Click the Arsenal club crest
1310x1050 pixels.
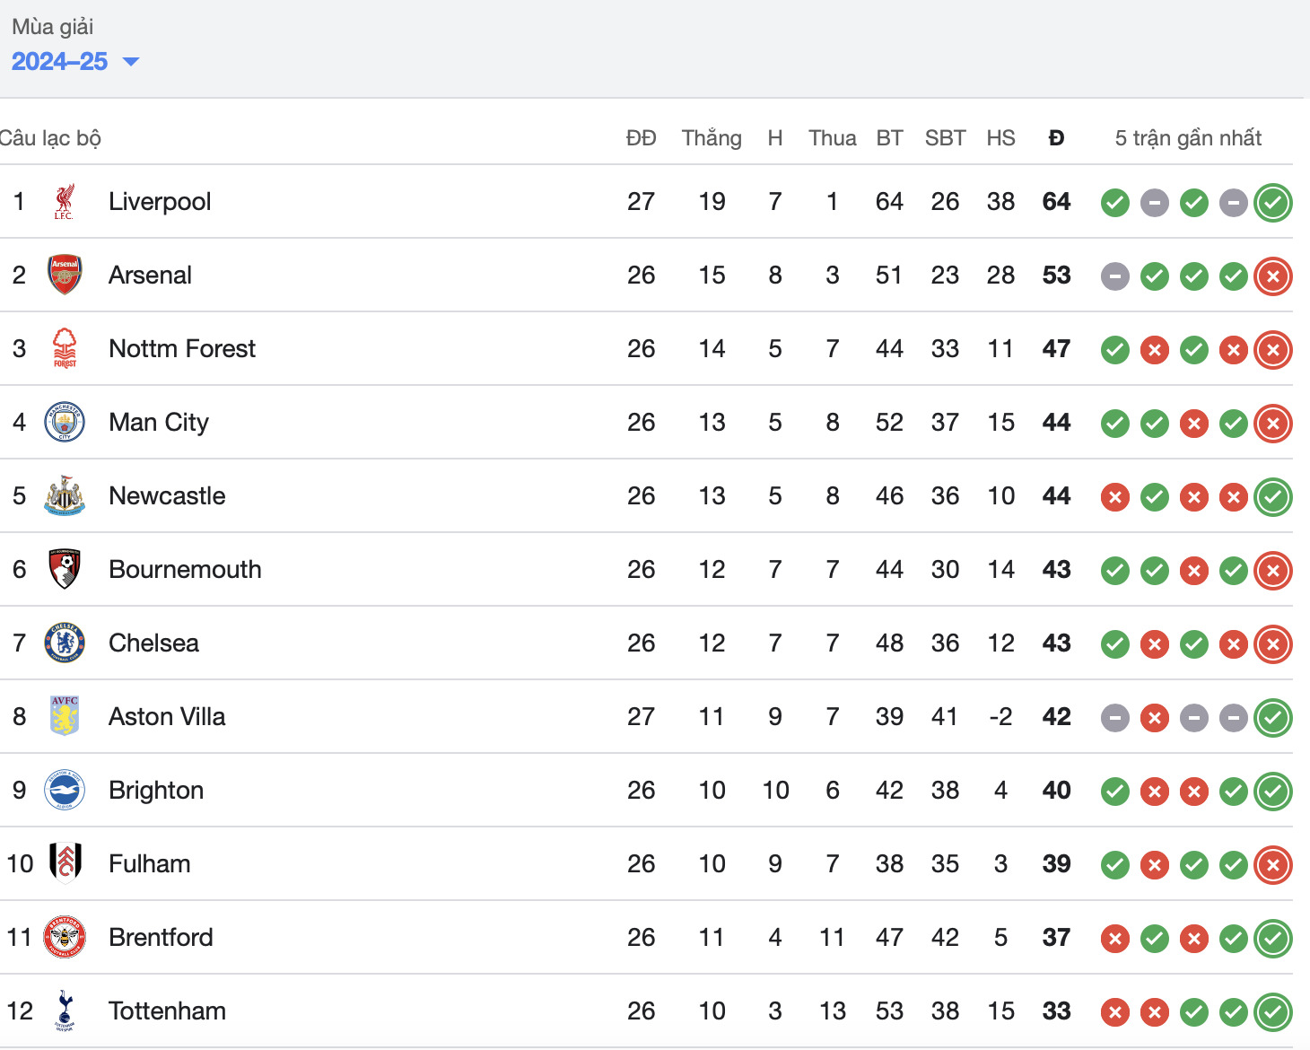click(x=65, y=276)
